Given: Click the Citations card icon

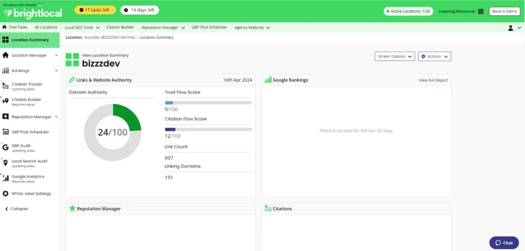Looking at the screenshot, I should pyautogui.click(x=268, y=209).
